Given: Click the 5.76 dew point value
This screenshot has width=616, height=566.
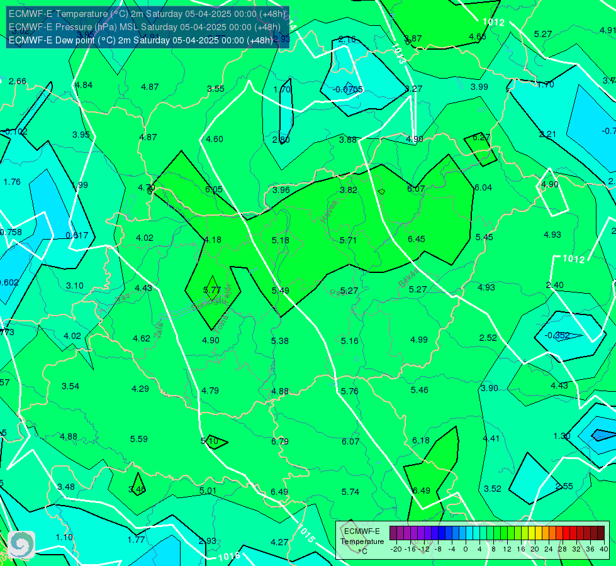Looking at the screenshot, I should tap(350, 391).
